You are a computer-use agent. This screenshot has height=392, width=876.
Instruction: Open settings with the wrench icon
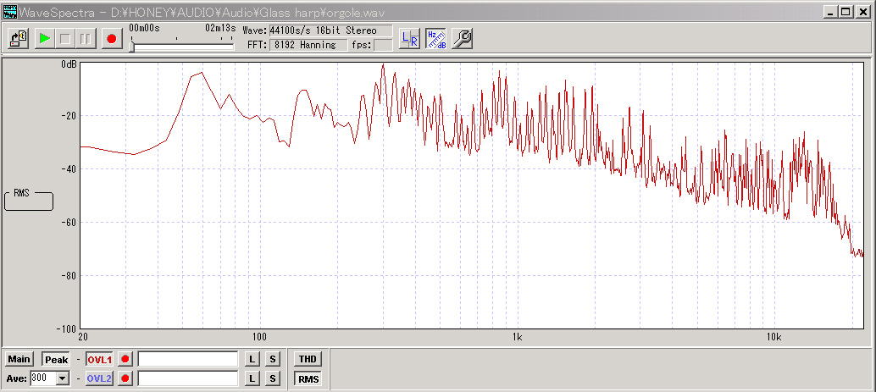point(462,39)
